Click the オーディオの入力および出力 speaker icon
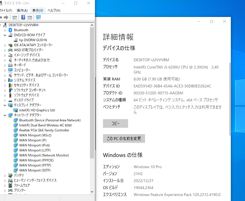This screenshot has height=201, width=245. pyautogui.click(x=10, y=60)
